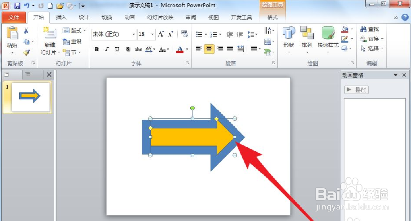Open the Format (格式) drawing tools tab

click(x=272, y=17)
